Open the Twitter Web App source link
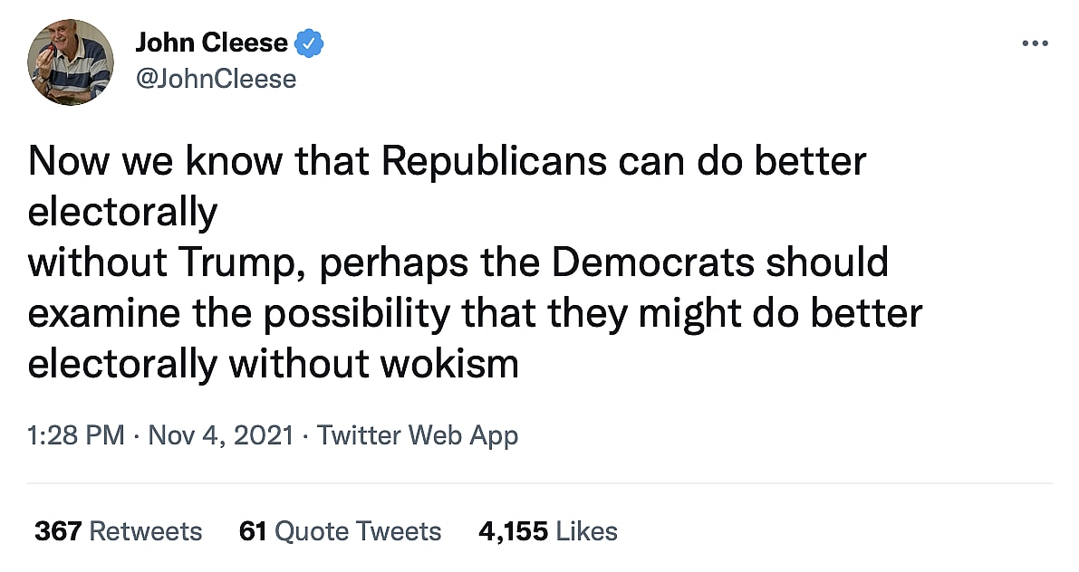The image size is (1079, 572). point(418,435)
